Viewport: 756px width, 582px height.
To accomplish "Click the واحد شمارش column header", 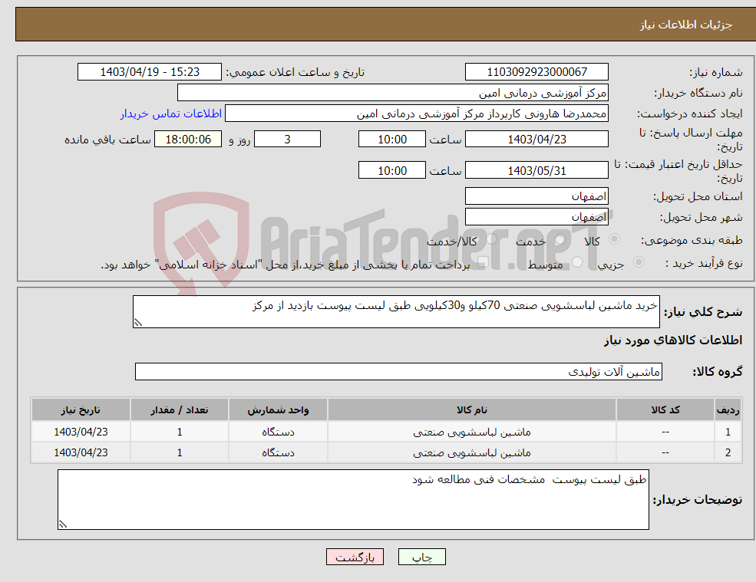I will tap(278, 409).
